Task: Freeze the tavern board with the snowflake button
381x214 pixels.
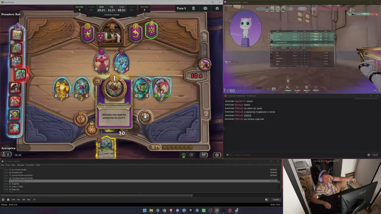Action: (x=152, y=30)
